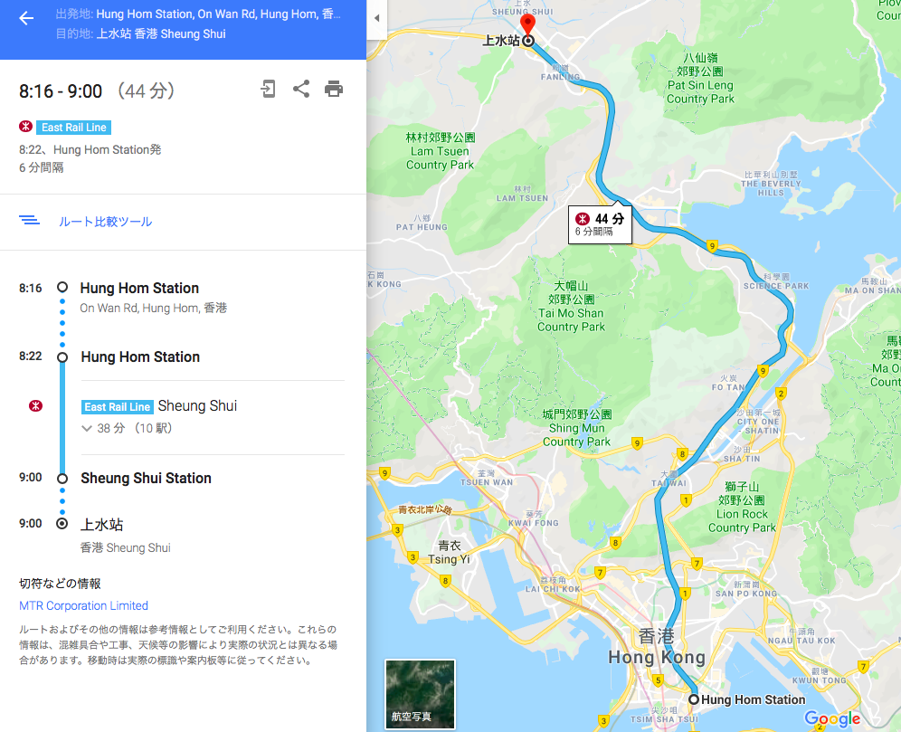Image resolution: width=901 pixels, height=732 pixels.
Task: Print the route via printer icon
Action: coord(334,89)
